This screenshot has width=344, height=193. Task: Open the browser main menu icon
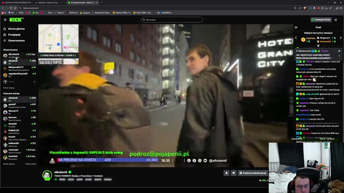(x=341, y=8)
